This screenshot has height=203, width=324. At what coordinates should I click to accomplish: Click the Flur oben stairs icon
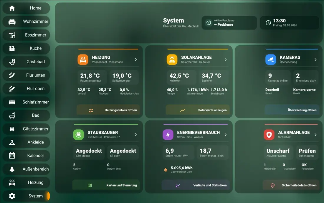(12, 89)
